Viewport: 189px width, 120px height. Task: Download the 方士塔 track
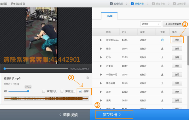coord(162,66)
